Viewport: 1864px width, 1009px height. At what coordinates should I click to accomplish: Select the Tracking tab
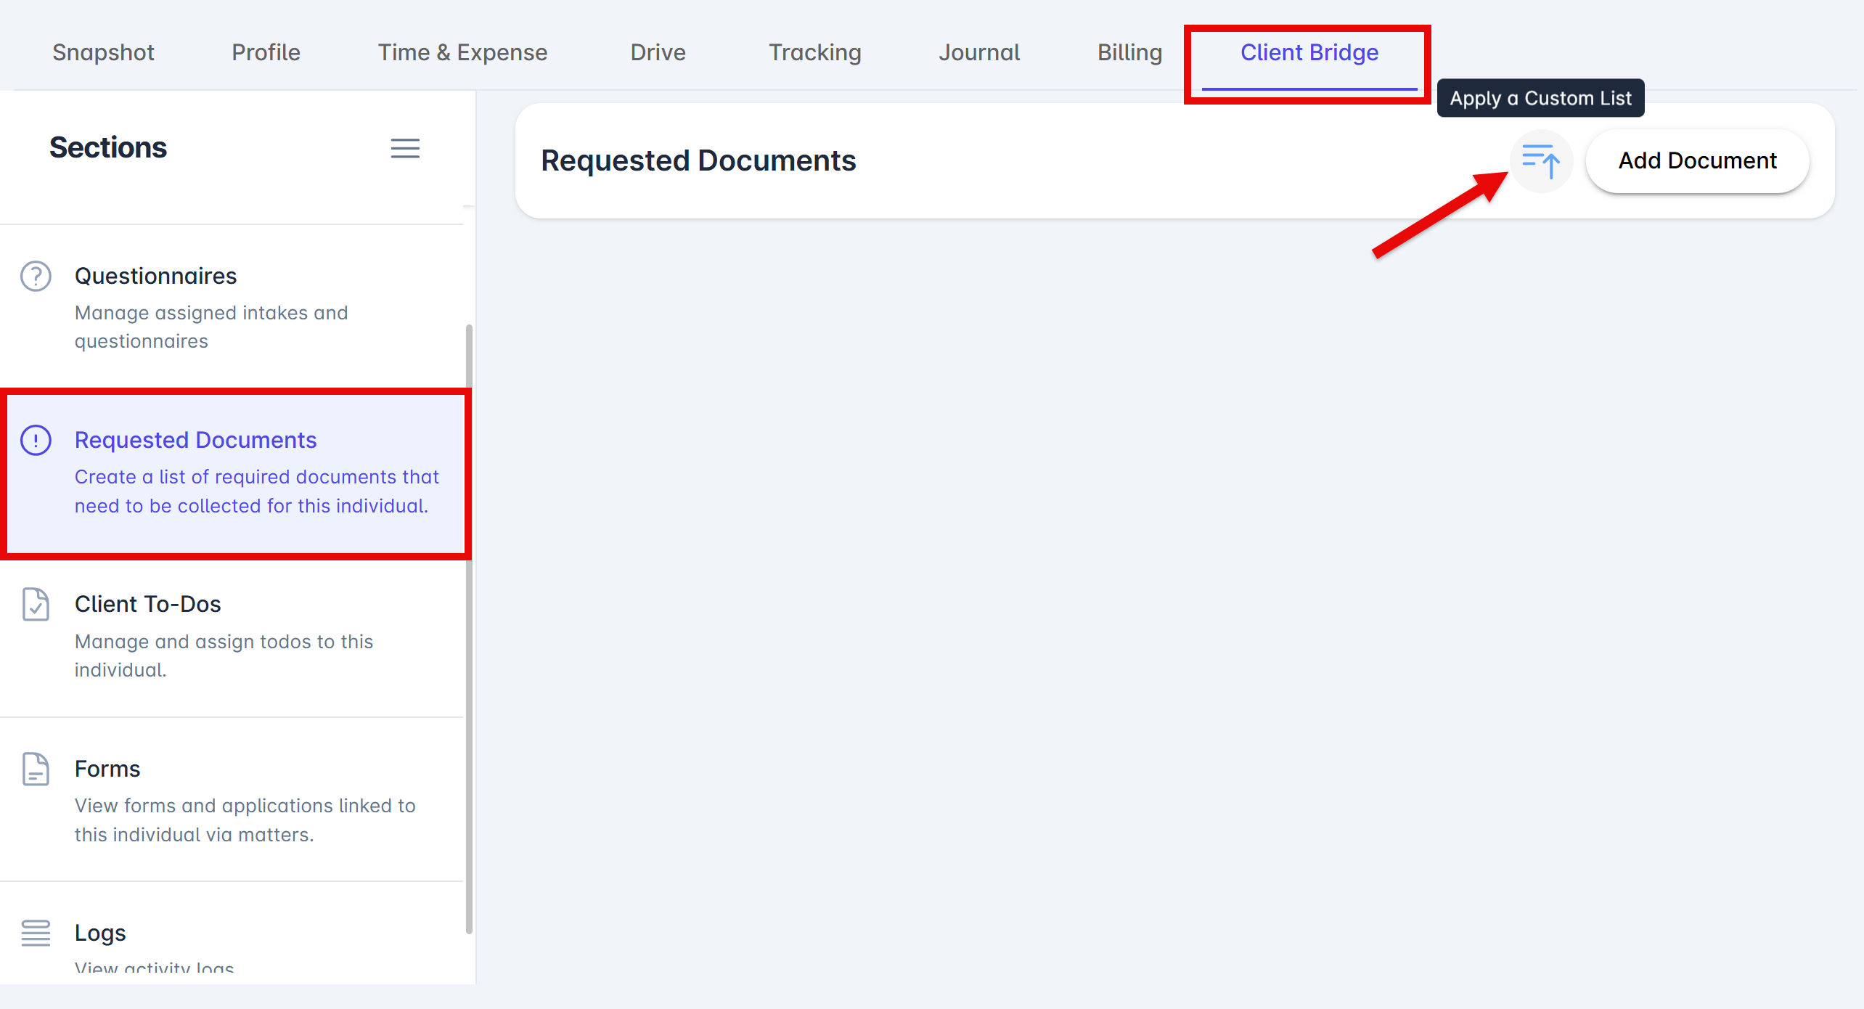click(814, 52)
